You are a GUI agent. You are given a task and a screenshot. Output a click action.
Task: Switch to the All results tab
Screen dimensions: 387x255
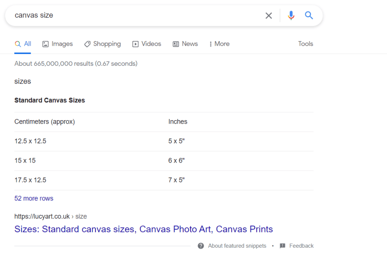23,44
